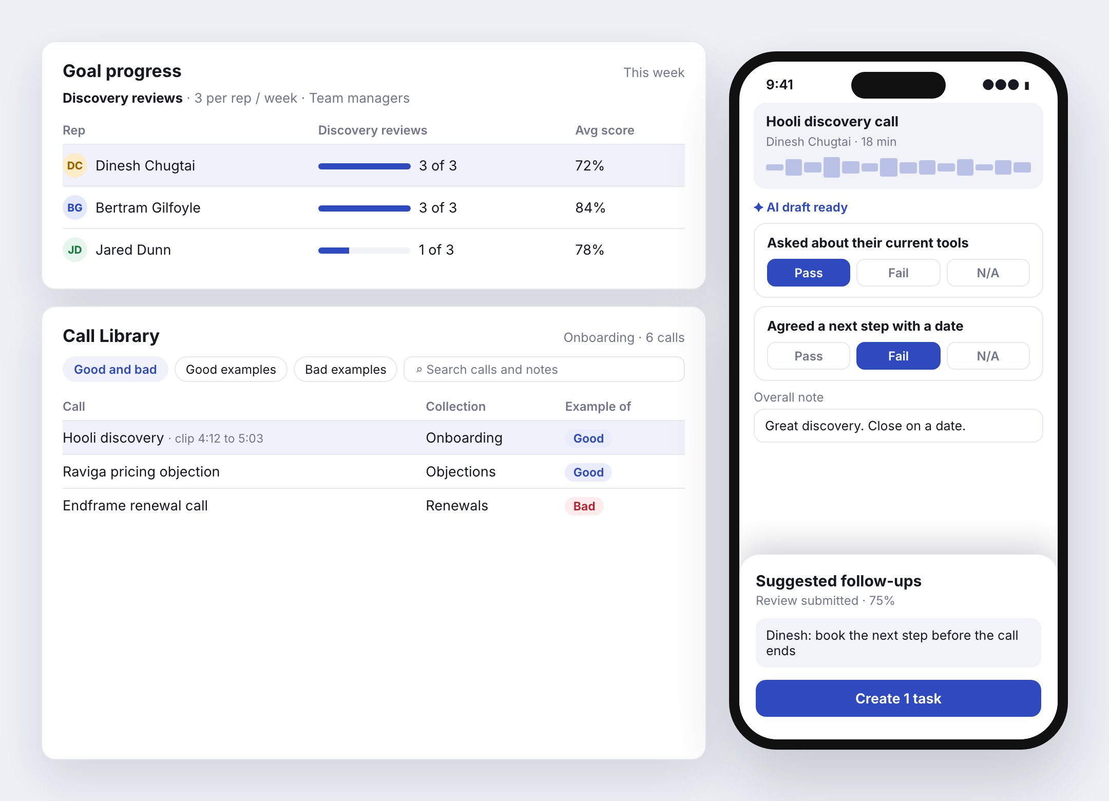The height and width of the screenshot is (801, 1109).
Task: Select Fail for Asked about their current tools
Action: point(898,273)
